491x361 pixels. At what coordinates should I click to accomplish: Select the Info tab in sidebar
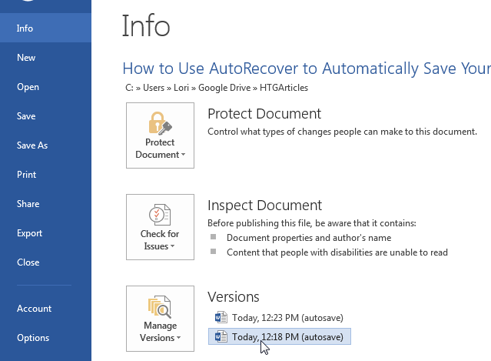point(25,28)
